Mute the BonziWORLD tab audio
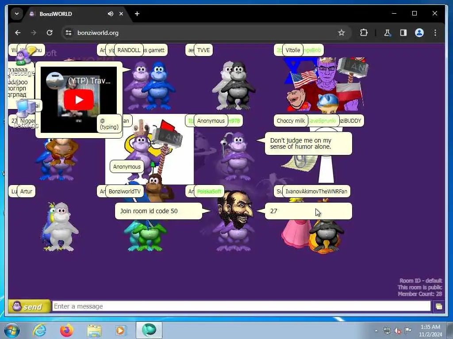453x339 pixels. point(110,14)
